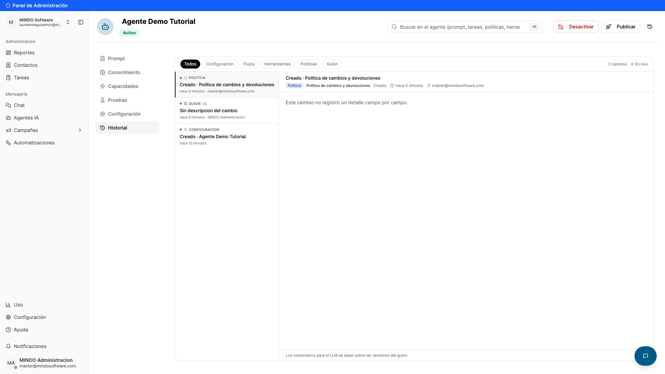Click the Creado status in detail header
The height and width of the screenshot is (374, 665).
[x=380, y=86]
